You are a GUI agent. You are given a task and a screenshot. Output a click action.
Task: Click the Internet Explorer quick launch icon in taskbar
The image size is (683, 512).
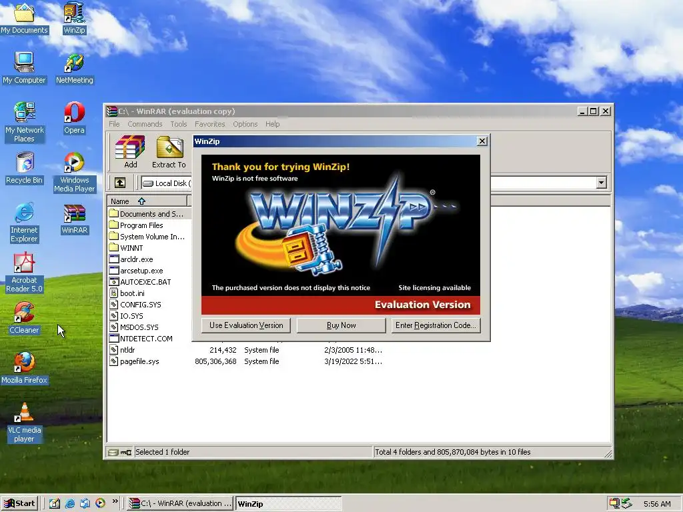tap(69, 503)
